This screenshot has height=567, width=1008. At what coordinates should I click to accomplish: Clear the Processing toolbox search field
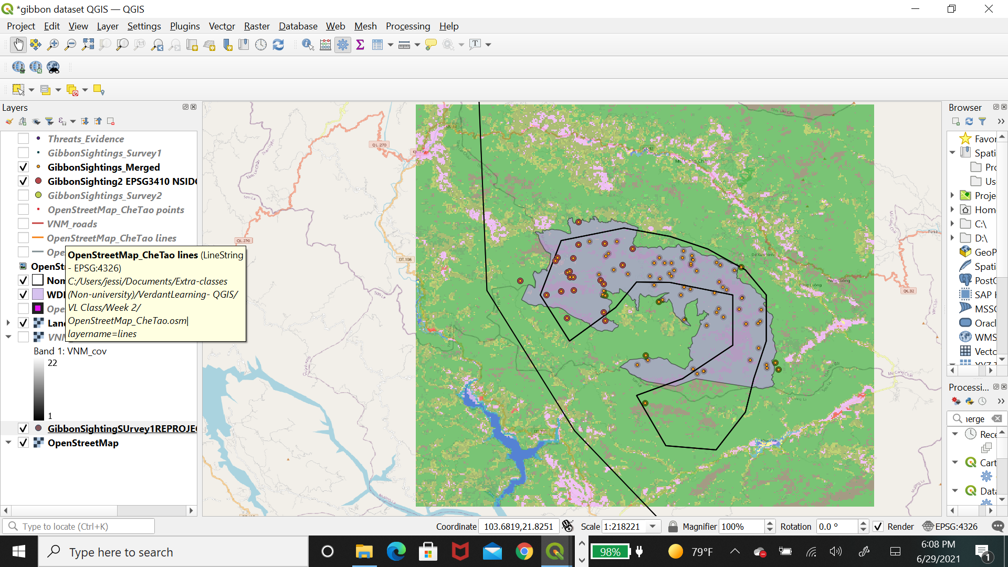pos(997,418)
